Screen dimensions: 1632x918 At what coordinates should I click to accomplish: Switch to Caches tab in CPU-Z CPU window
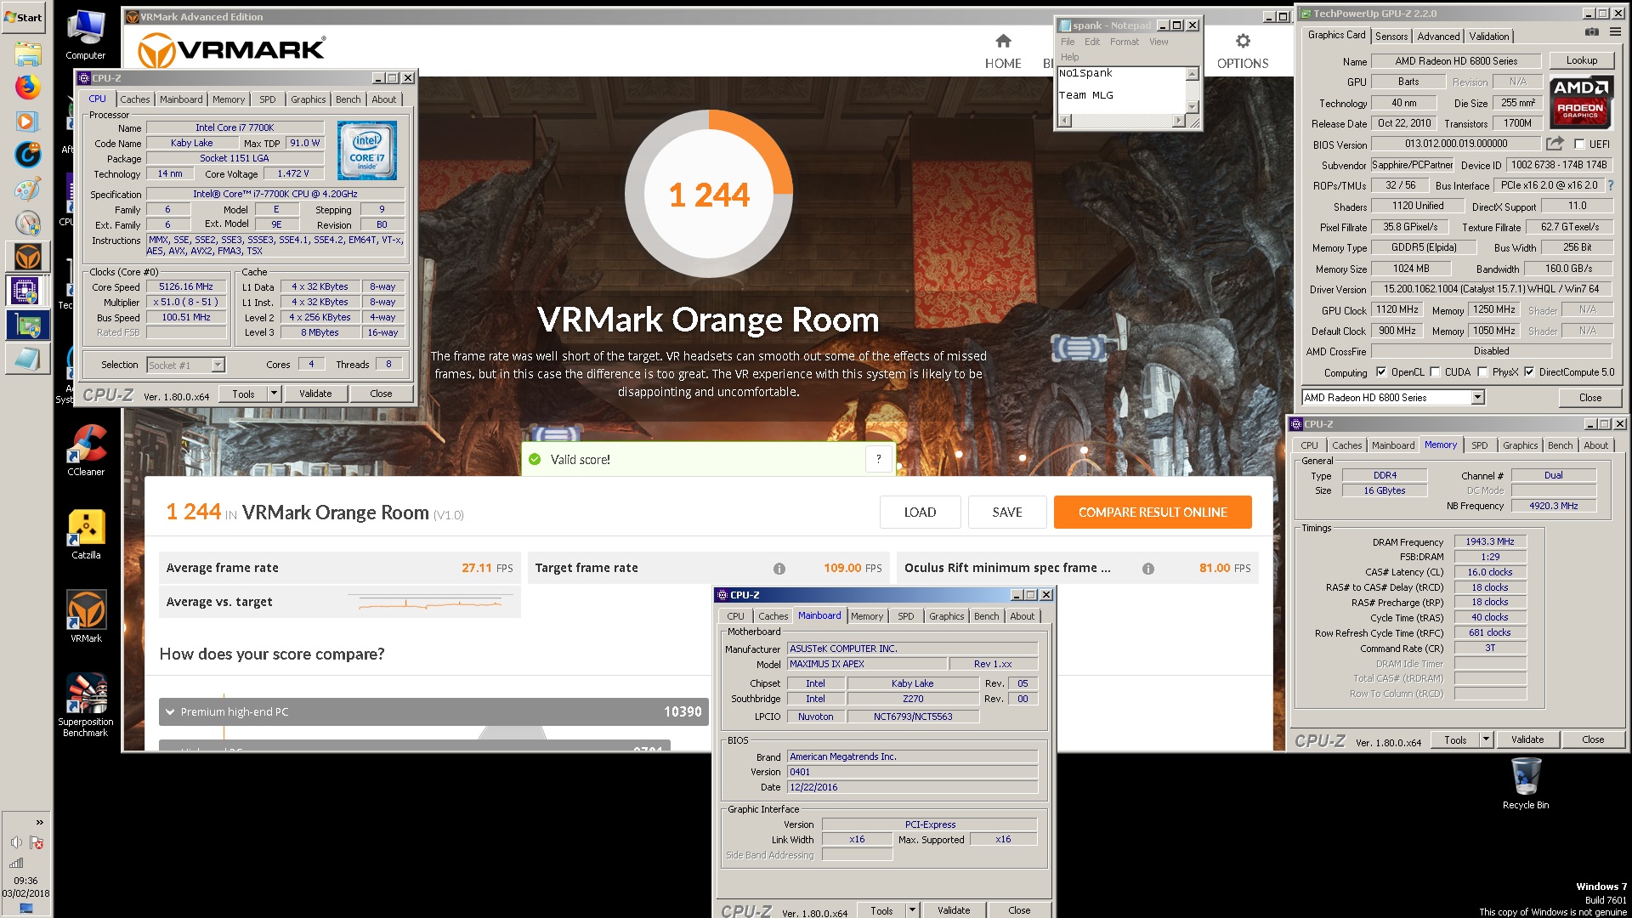(134, 99)
